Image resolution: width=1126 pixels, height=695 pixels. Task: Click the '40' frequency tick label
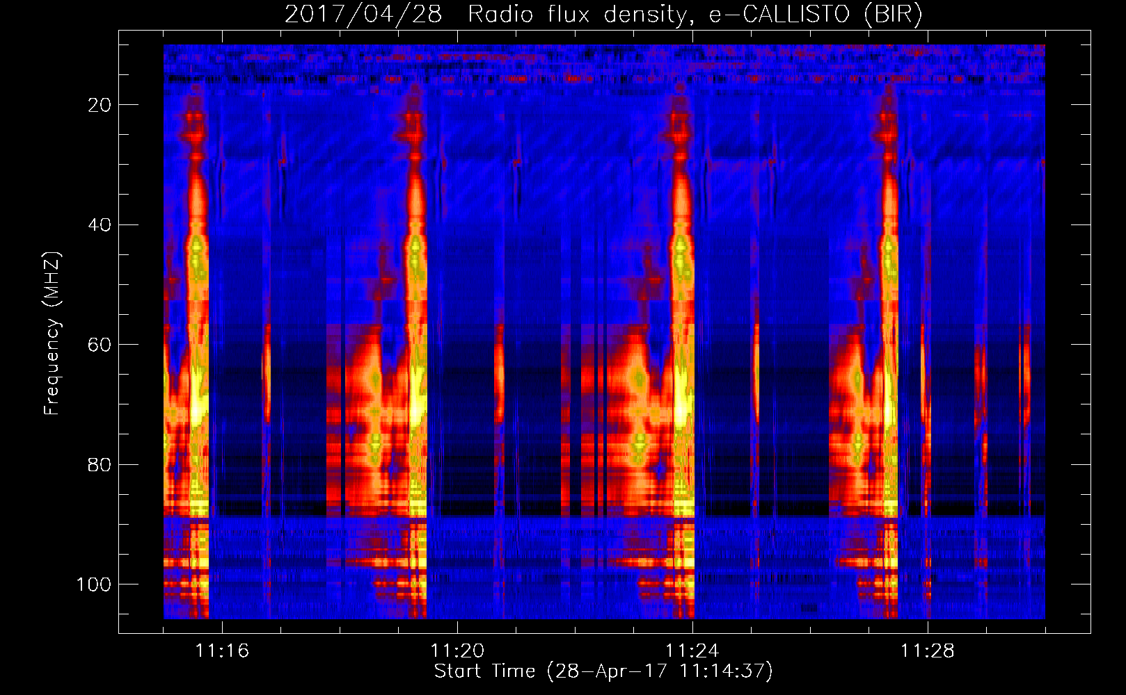(x=100, y=225)
